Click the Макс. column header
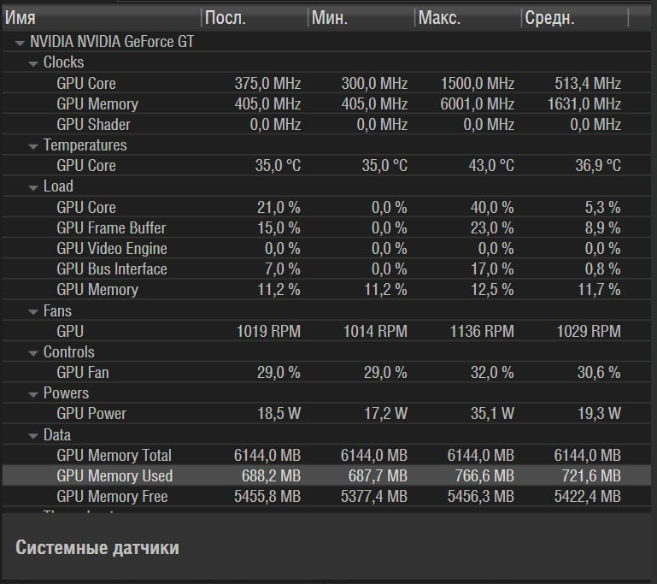Viewport: 657px width, 584px height. coord(468,18)
